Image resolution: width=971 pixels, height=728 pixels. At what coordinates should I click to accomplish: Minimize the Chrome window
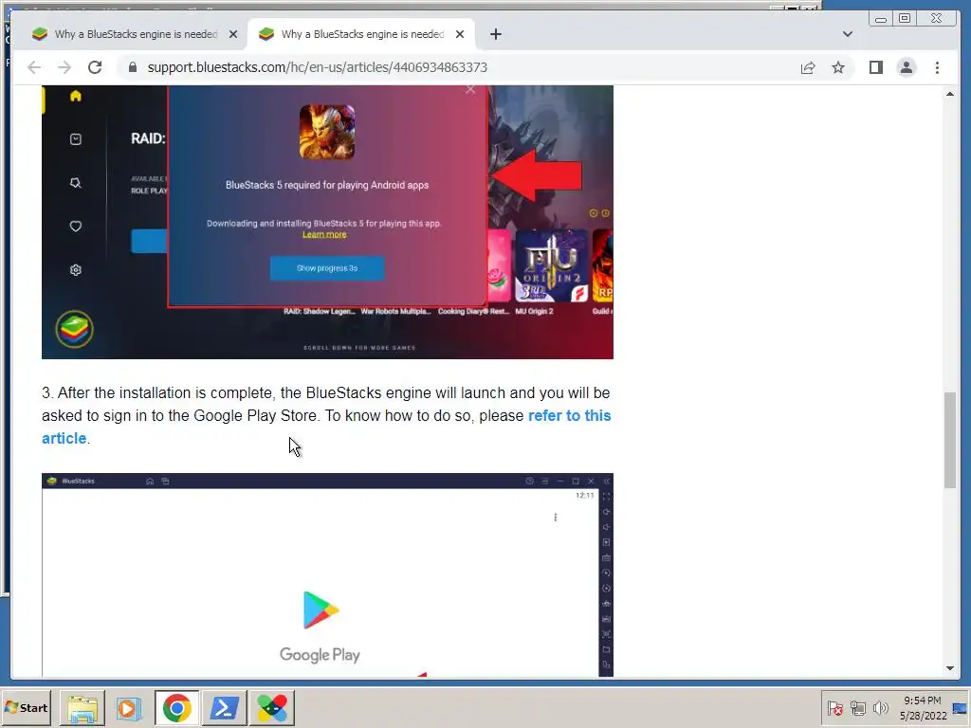pos(881,19)
